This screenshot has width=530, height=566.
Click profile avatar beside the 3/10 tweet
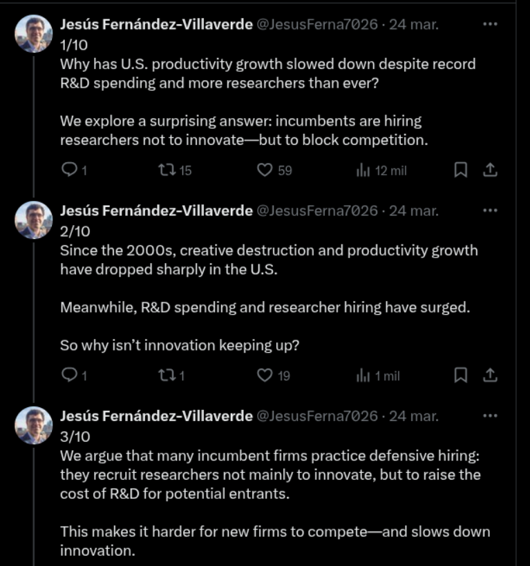point(34,425)
